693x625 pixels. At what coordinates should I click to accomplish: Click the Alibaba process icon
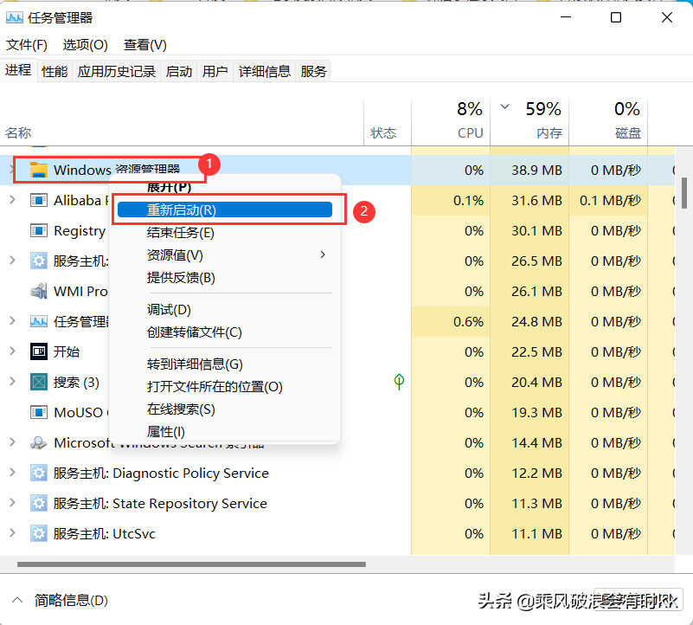click(x=38, y=200)
